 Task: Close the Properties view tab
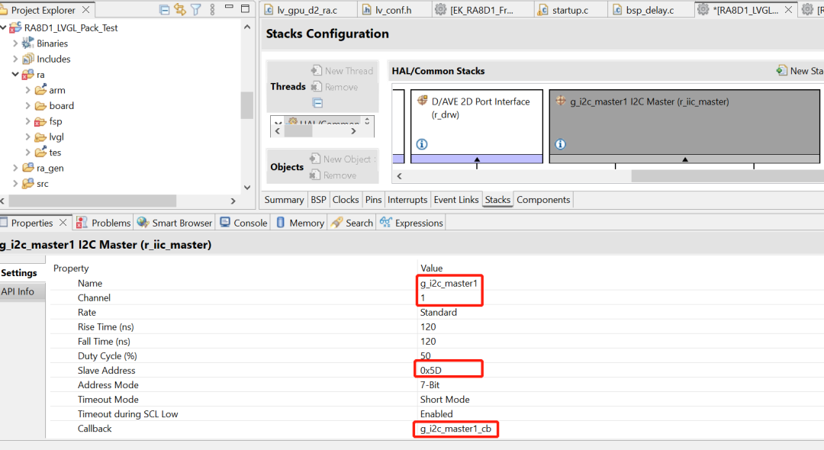tap(63, 223)
